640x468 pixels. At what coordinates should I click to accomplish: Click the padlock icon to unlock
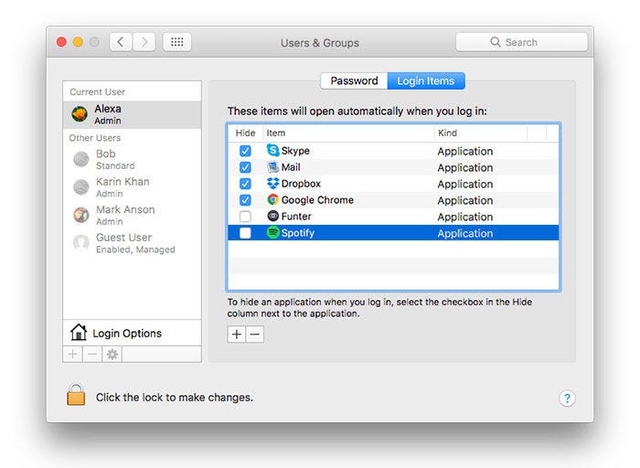pos(76,395)
